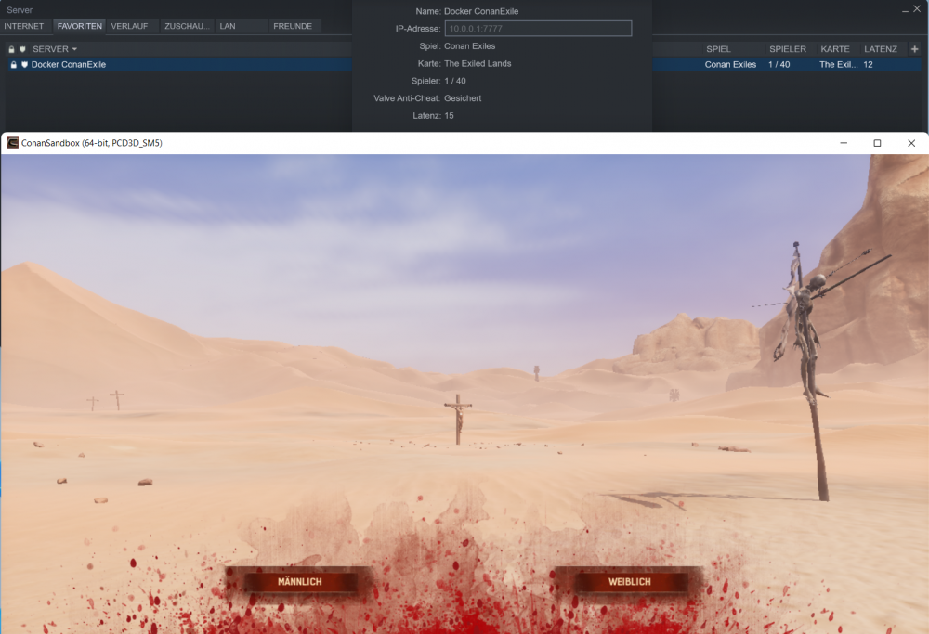Click the Latenz value 15

coord(449,115)
